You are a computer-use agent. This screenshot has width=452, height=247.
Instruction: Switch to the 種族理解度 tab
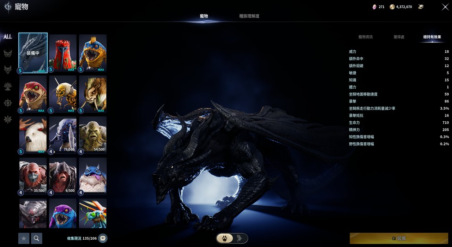coord(249,16)
